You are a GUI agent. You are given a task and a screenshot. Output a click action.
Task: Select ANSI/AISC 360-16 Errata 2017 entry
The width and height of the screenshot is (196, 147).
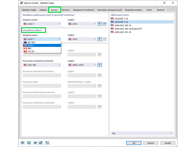[142, 29]
